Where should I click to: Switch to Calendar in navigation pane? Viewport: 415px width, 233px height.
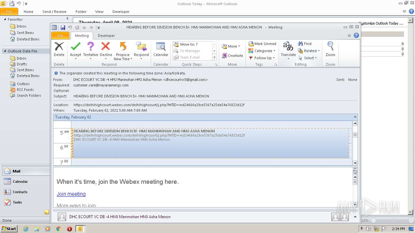[26, 182]
